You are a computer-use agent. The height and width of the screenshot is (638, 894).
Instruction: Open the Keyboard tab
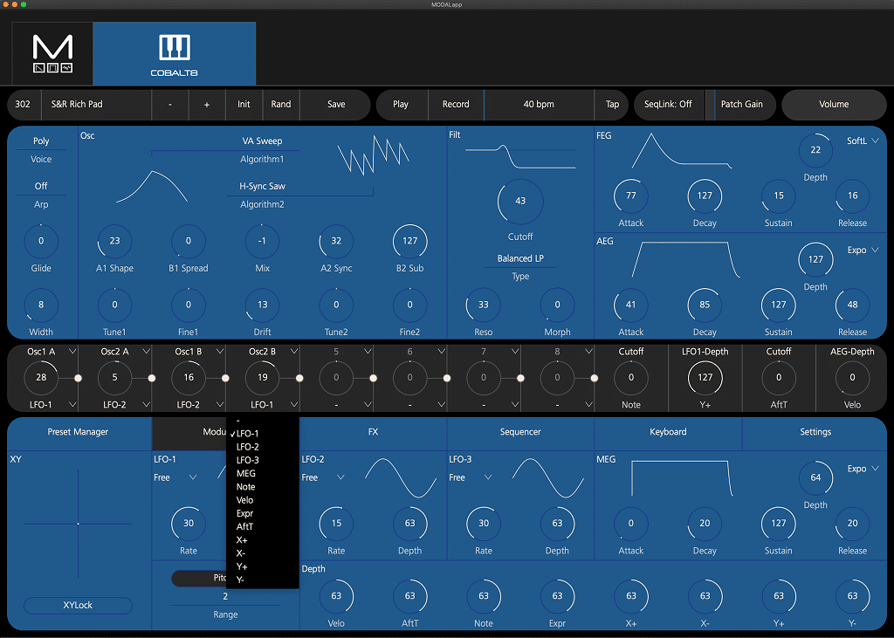pos(668,432)
